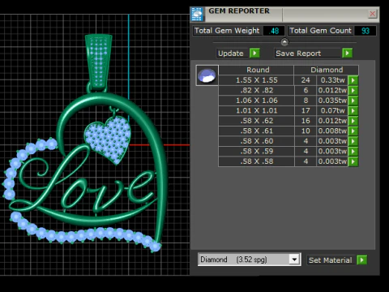Select the .58 X .61 size cell

point(256,131)
